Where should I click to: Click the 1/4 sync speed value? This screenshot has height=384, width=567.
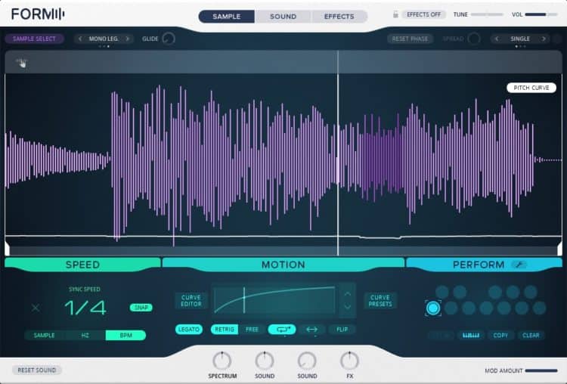85,308
